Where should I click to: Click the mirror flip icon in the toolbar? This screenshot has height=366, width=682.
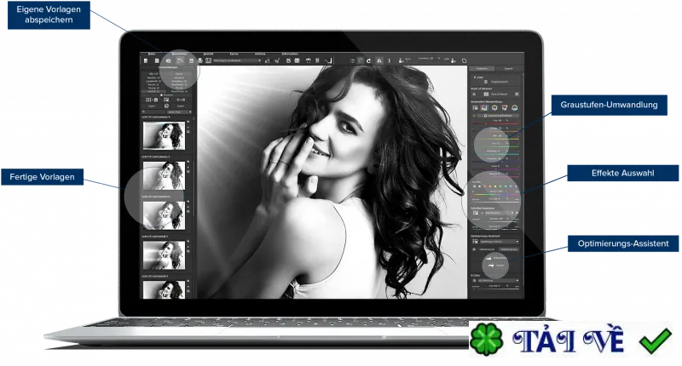379,60
